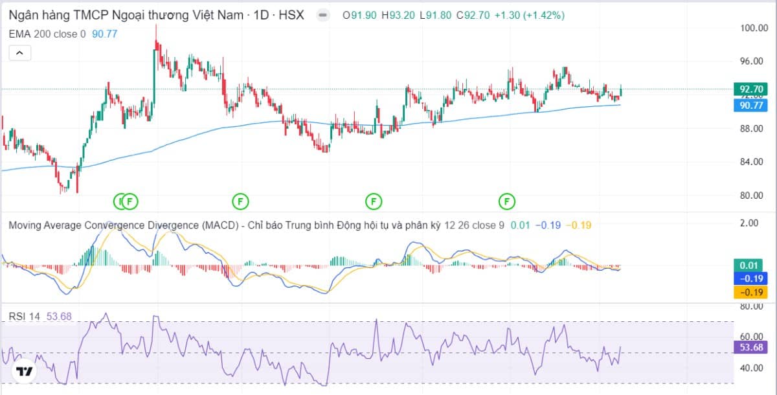Click the EMA 200 close indicator legend
Screen dimensions: 777x395
point(47,34)
